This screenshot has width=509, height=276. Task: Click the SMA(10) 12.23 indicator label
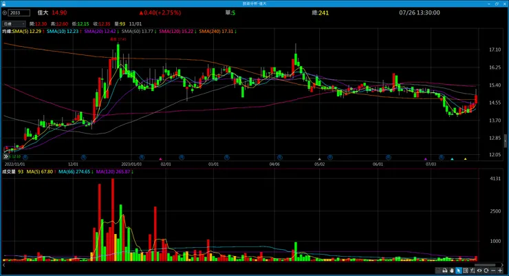(x=64, y=31)
